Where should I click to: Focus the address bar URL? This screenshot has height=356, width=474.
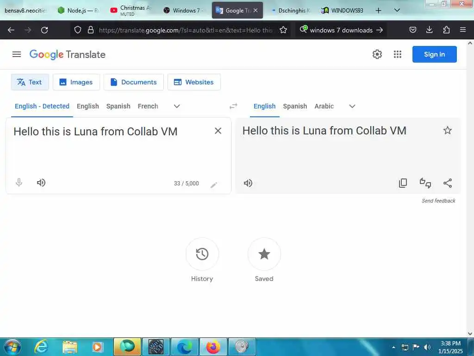(x=186, y=30)
